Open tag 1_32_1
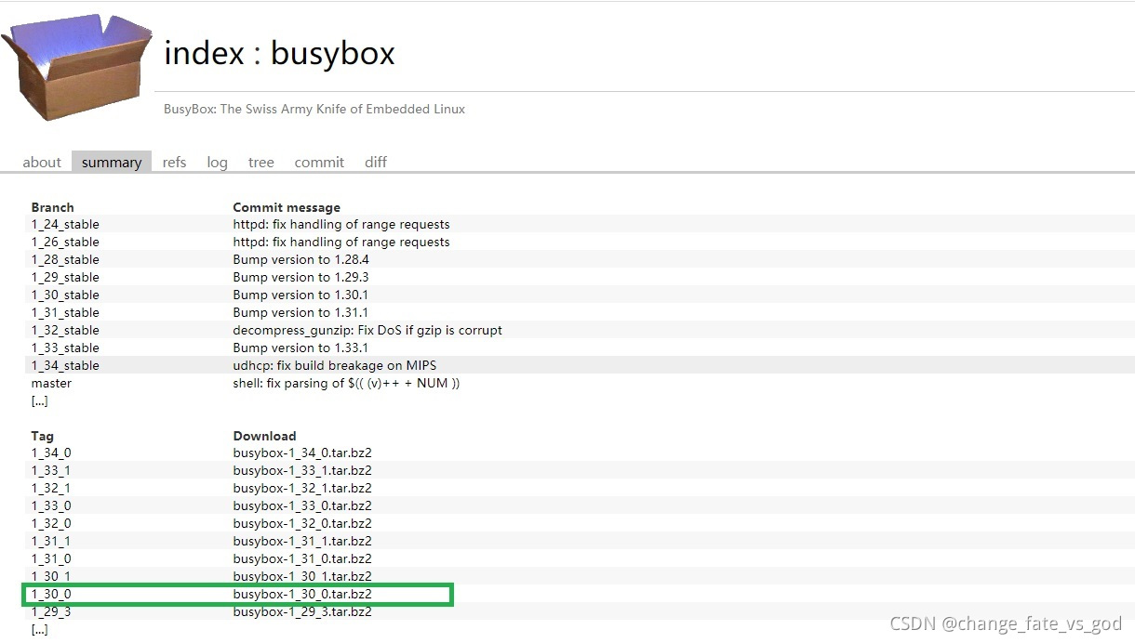This screenshot has width=1135, height=643. click(51, 488)
